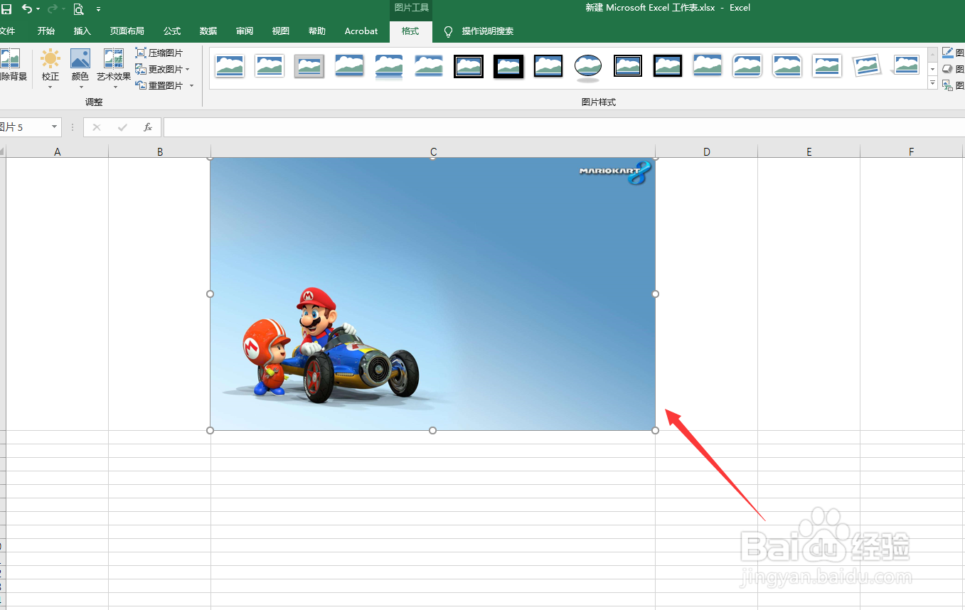Open the Customize Quick Access Toolbar dropdown

tap(98, 9)
